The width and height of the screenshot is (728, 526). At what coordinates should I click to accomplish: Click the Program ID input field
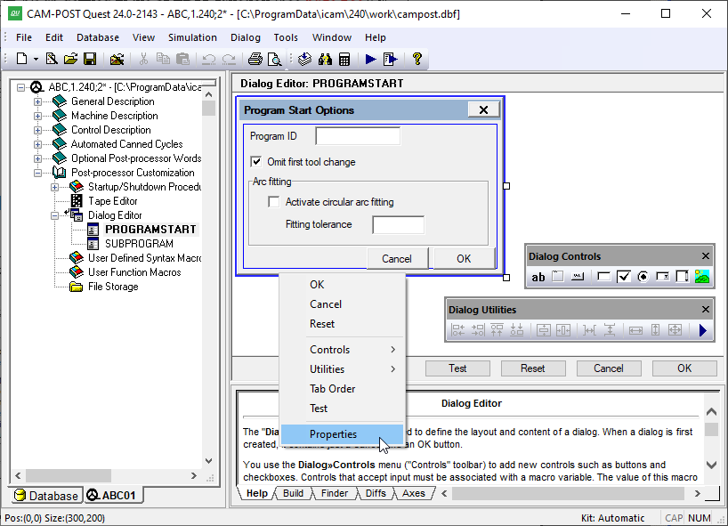pyautogui.click(x=358, y=136)
